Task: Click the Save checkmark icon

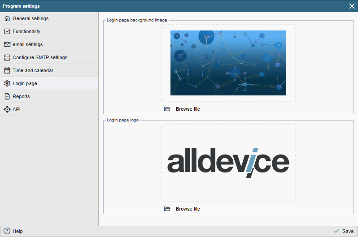Action: [x=336, y=231]
